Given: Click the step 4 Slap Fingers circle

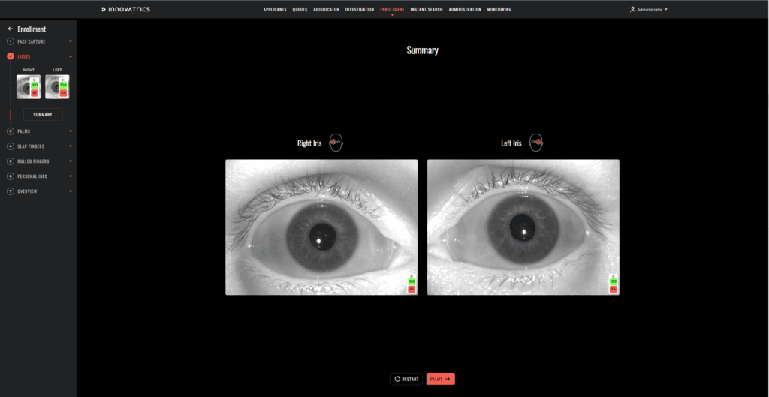Looking at the screenshot, I should [11, 146].
